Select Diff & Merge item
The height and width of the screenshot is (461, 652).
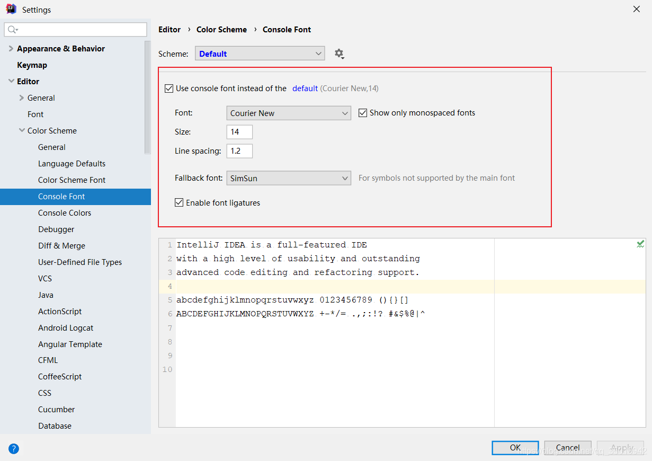(61, 246)
